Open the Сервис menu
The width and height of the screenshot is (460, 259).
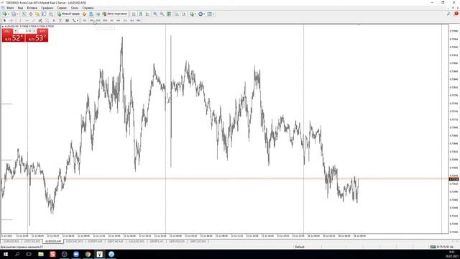[62, 8]
